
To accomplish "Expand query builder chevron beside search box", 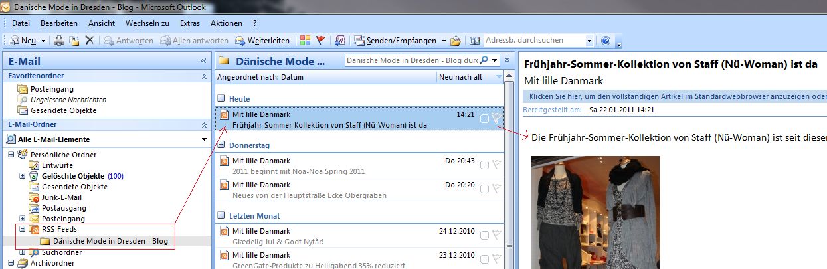I will coord(507,60).
